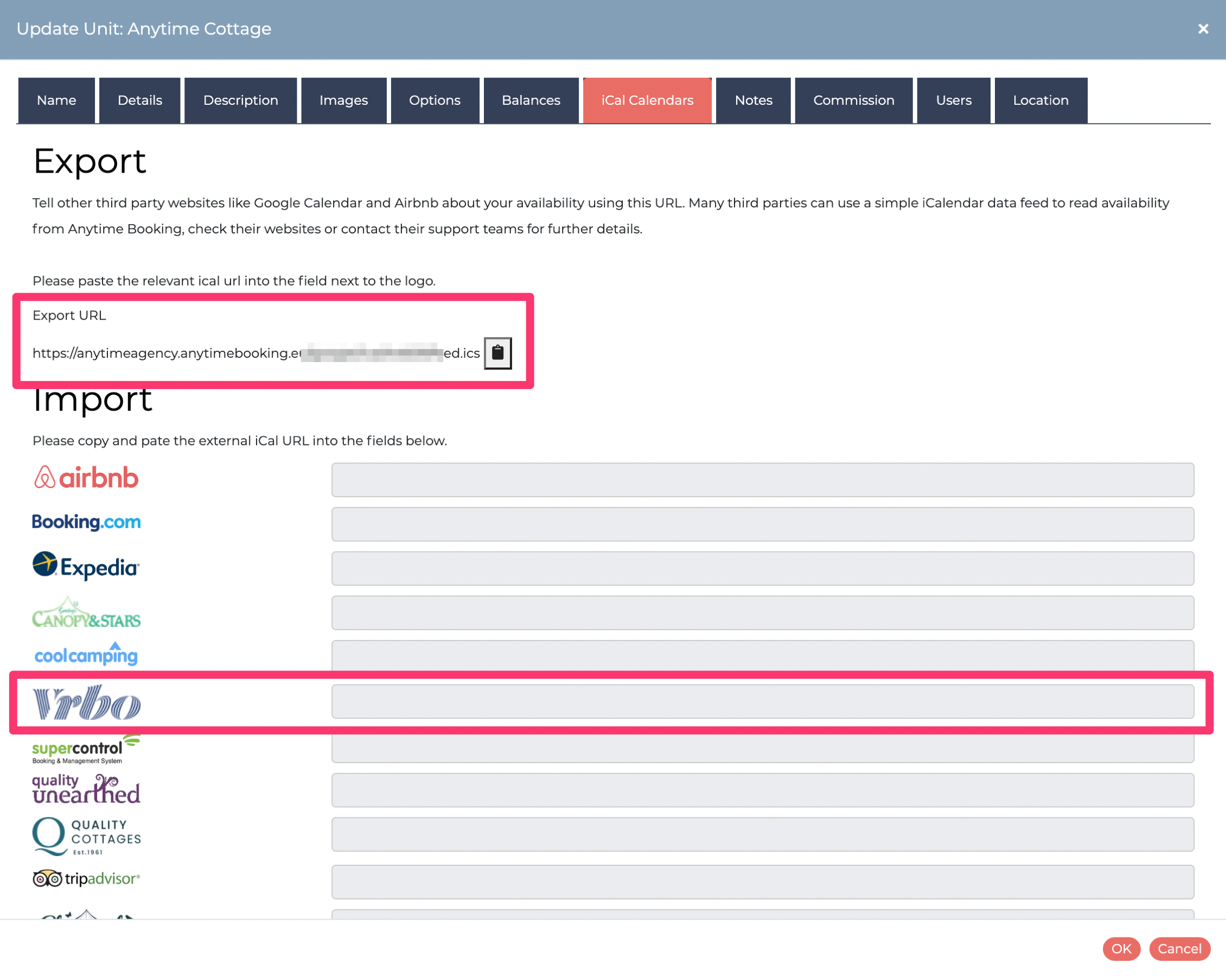Select the iCal Calendars tab
Viewport: 1226px width, 976px height.
click(647, 100)
